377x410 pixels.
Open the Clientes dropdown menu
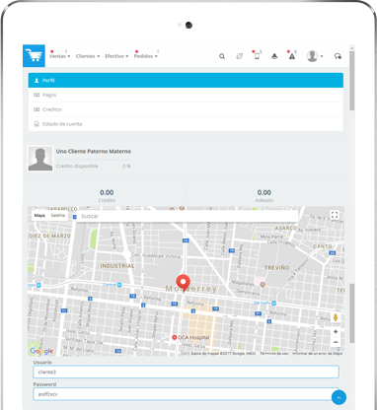[x=88, y=56]
